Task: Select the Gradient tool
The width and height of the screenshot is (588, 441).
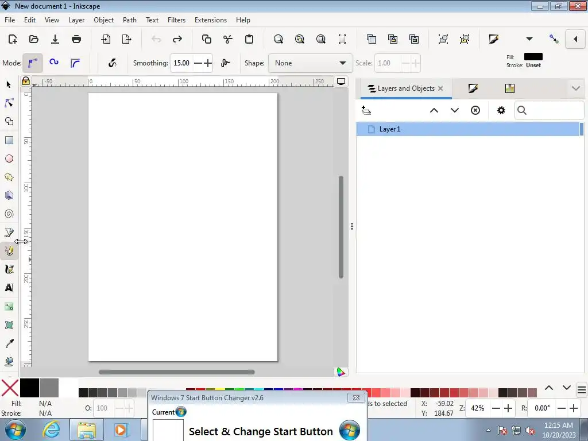Action: [x=9, y=307]
